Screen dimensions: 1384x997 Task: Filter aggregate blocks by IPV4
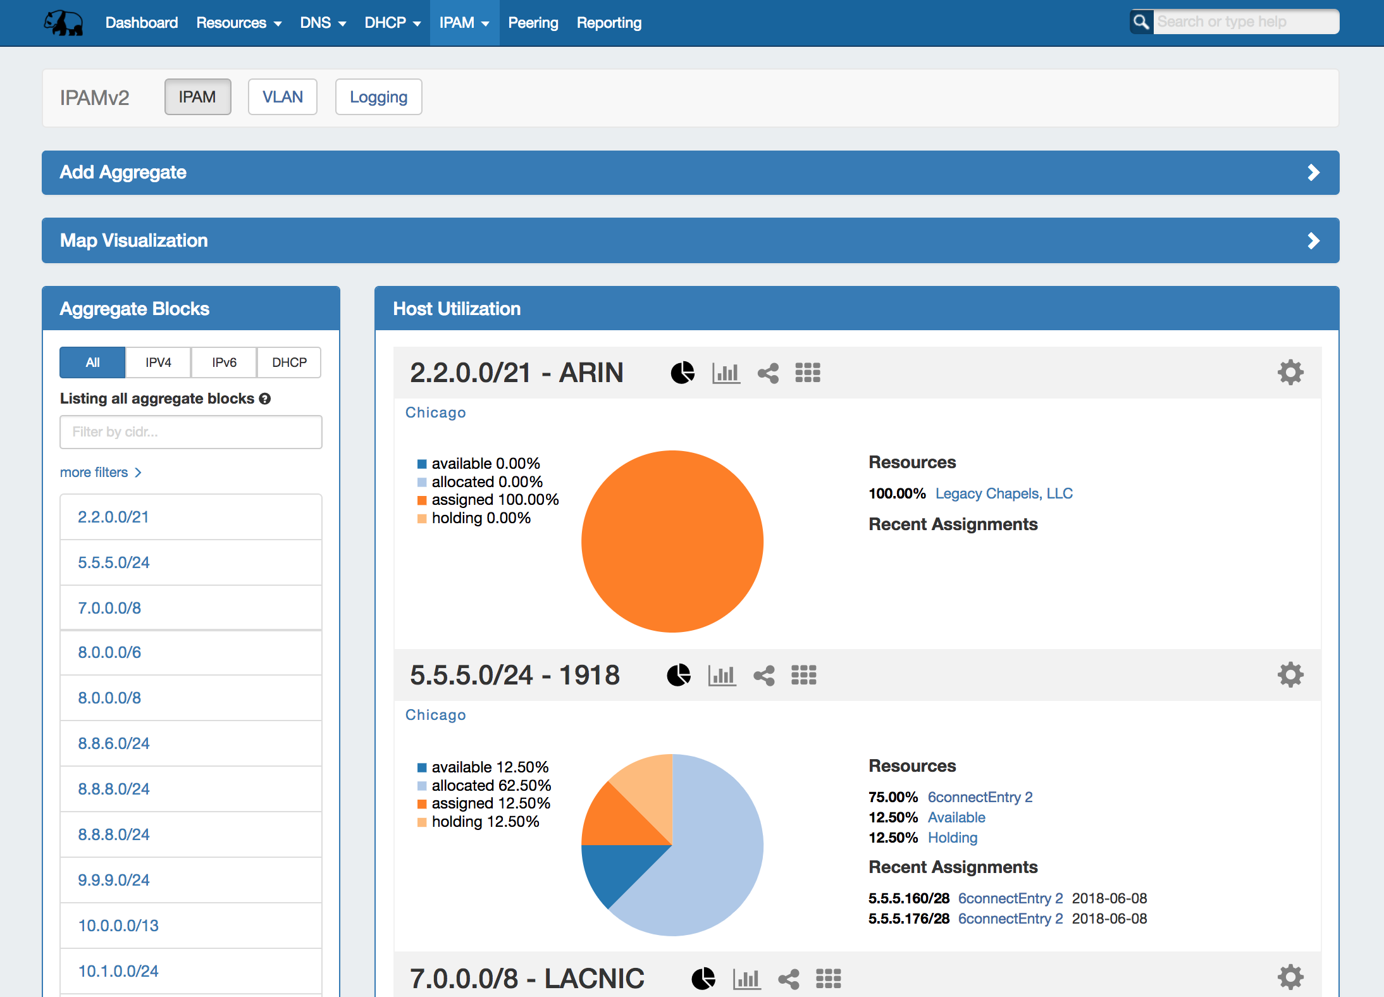[x=158, y=362]
